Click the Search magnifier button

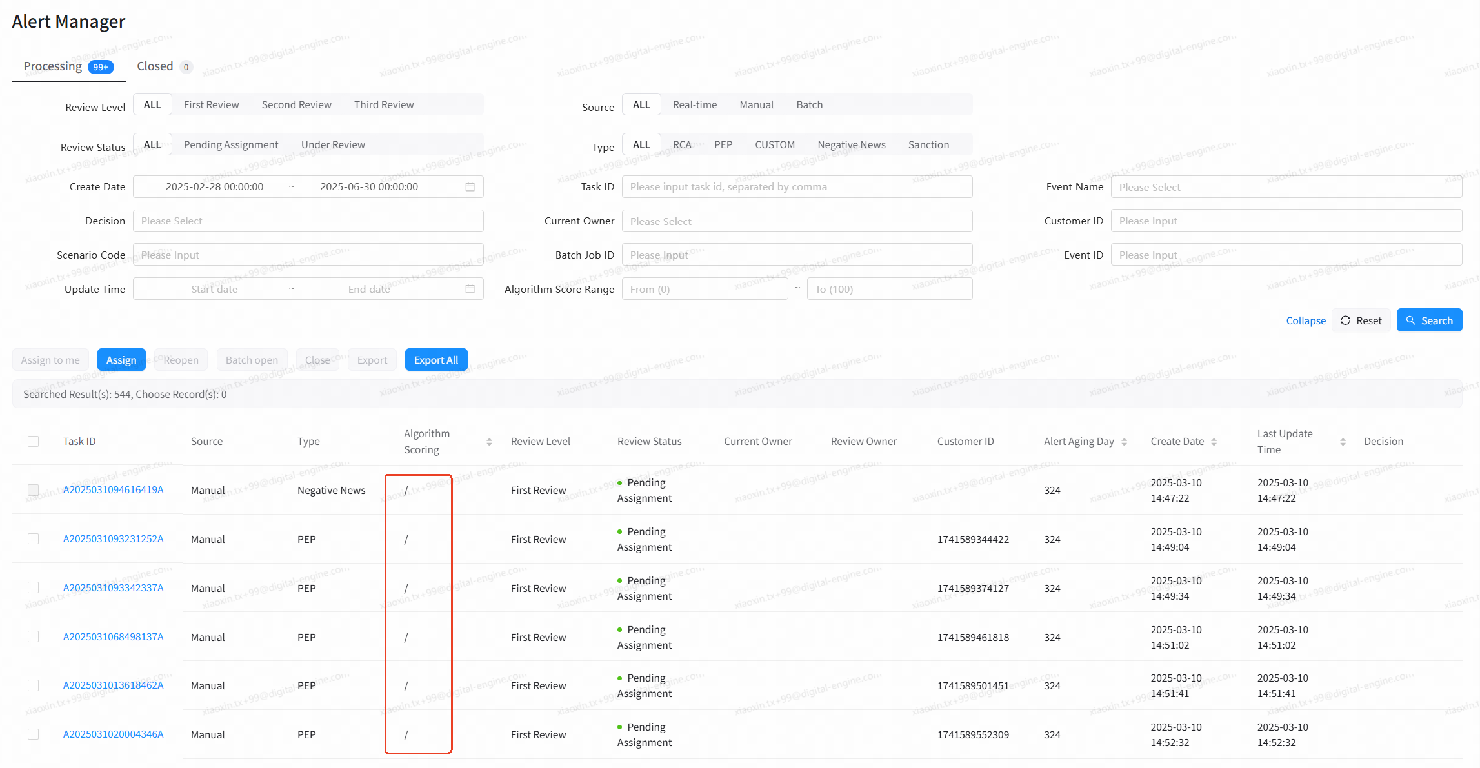1429,320
